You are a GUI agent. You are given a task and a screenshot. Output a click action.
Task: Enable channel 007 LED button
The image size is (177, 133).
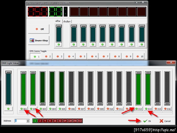[81, 109]
